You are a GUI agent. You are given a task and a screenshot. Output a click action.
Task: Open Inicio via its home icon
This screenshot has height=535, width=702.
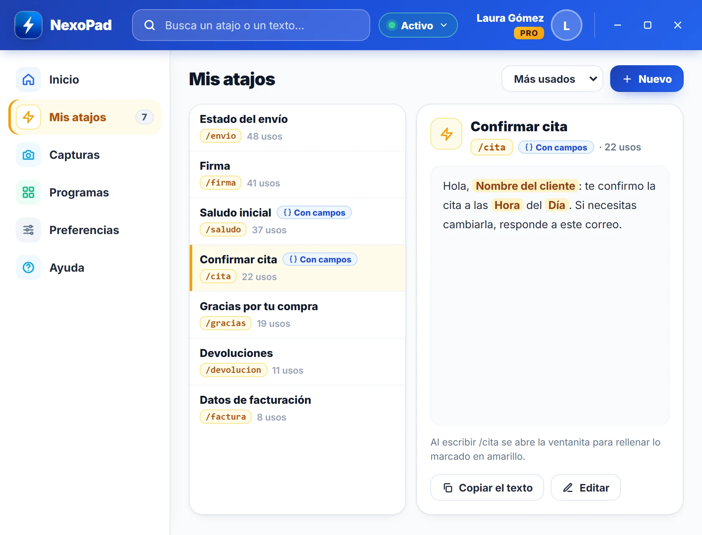pyautogui.click(x=28, y=79)
